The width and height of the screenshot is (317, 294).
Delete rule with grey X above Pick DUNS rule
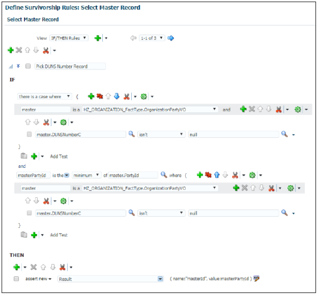(19, 50)
